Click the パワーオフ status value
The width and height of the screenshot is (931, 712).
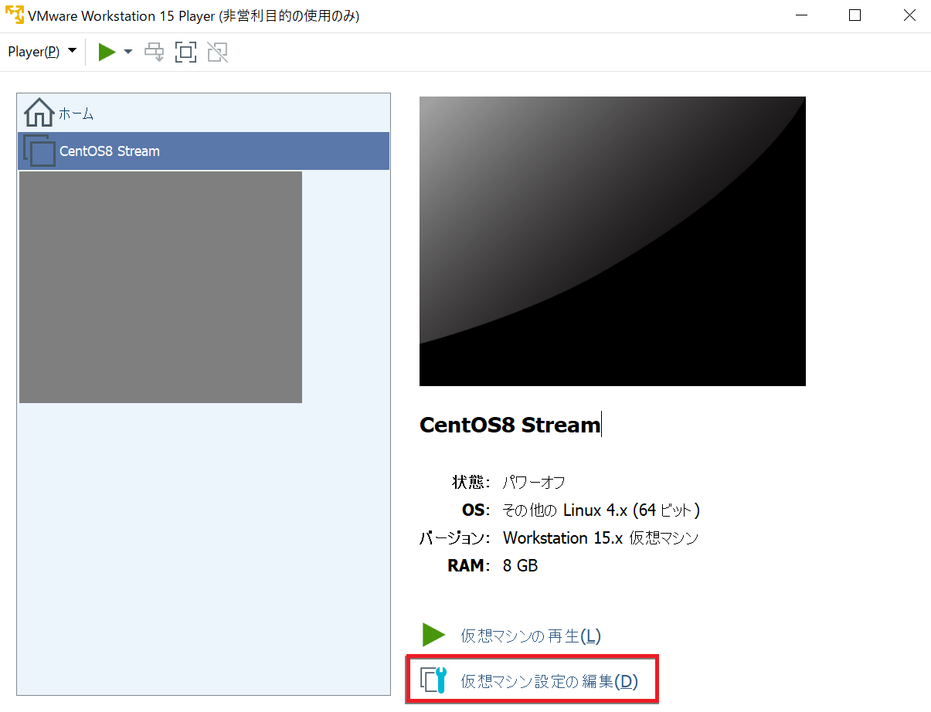534,483
